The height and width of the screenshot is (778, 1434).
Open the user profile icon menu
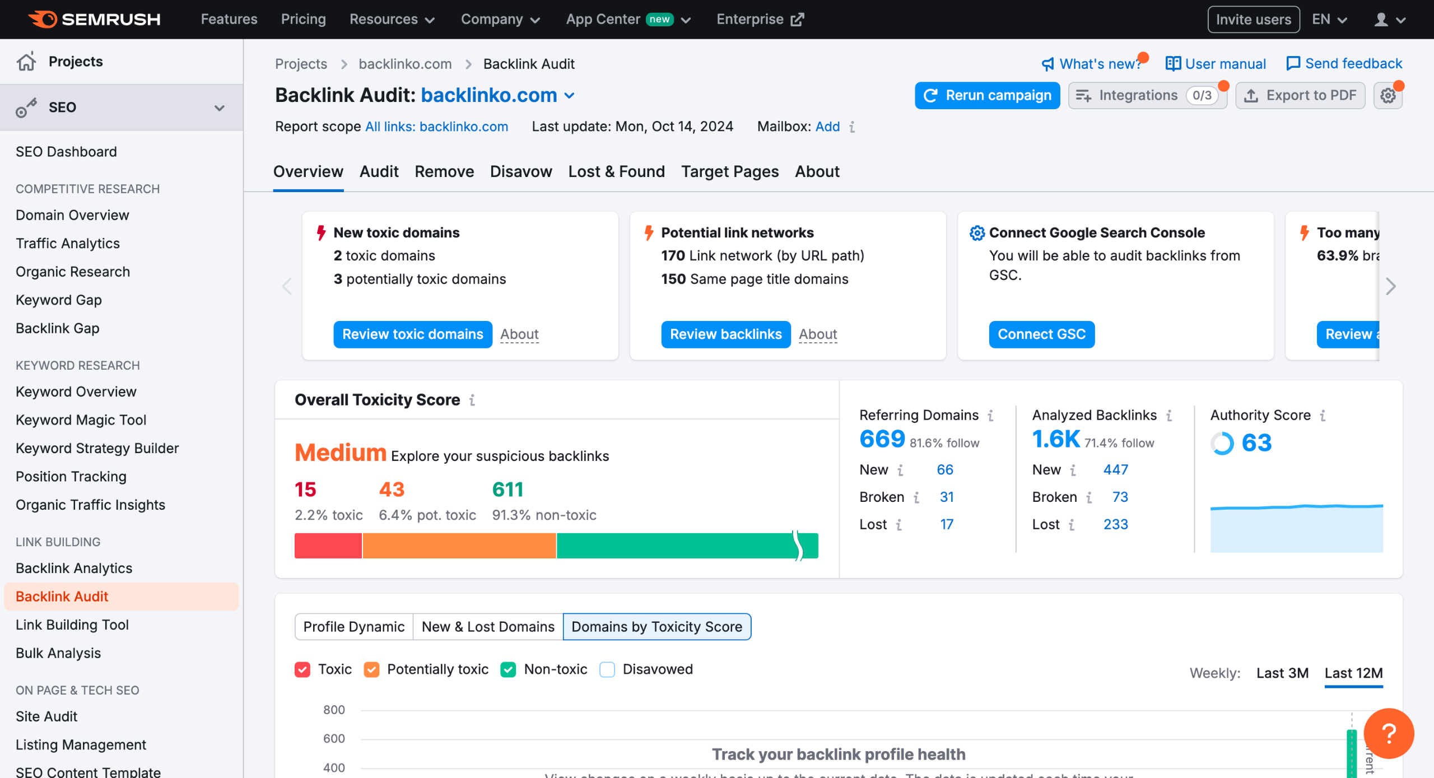(x=1381, y=20)
